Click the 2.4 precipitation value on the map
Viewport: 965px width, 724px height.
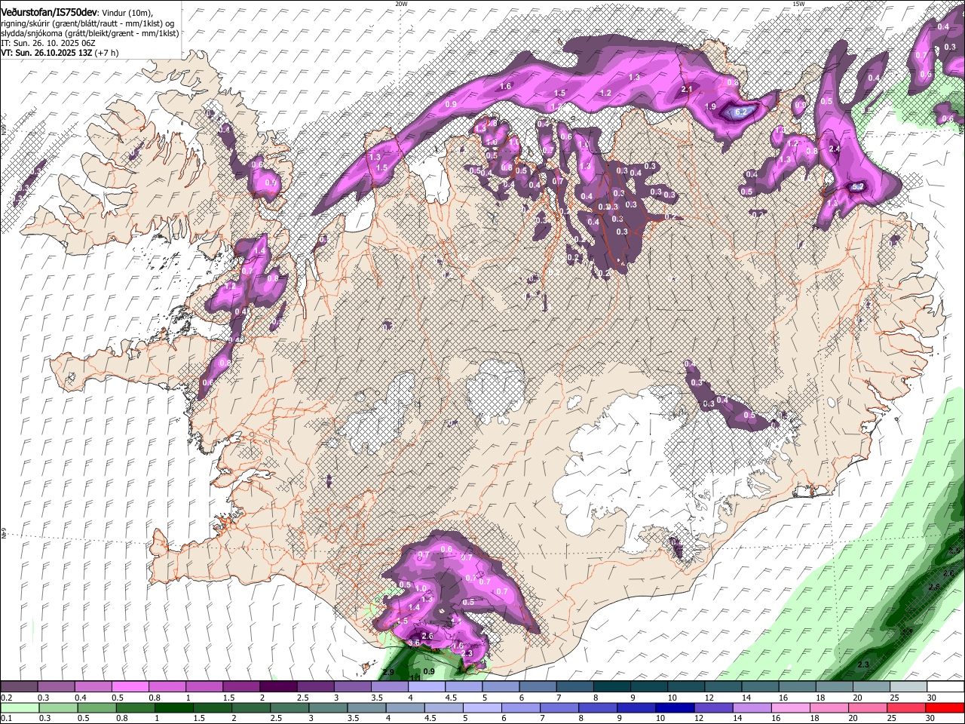pos(834,149)
